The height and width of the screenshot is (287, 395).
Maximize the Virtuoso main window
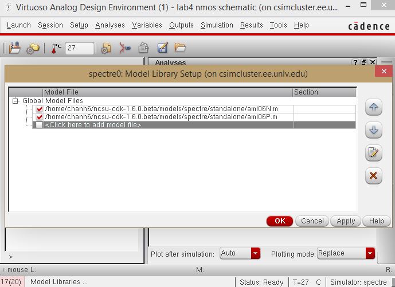click(x=363, y=5)
